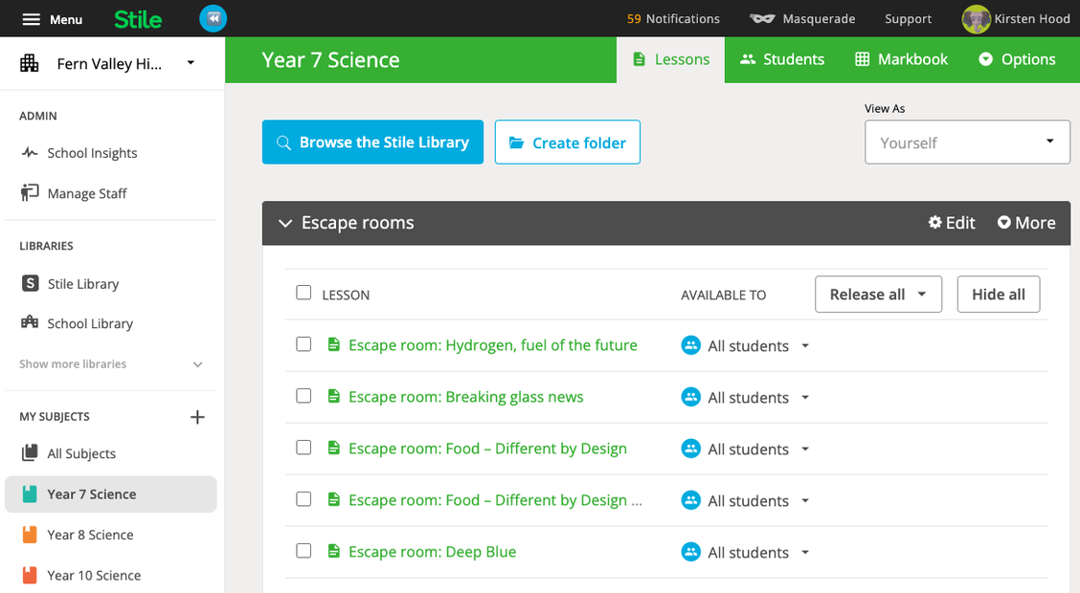The width and height of the screenshot is (1080, 593).
Task: Open the hamburger Menu icon
Action: click(32, 19)
